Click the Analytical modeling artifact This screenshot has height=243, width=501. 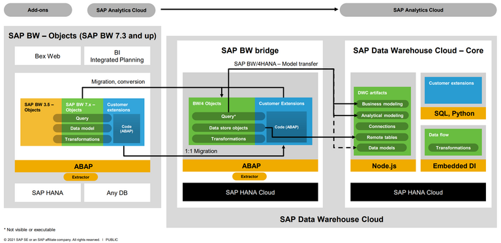pyautogui.click(x=382, y=116)
